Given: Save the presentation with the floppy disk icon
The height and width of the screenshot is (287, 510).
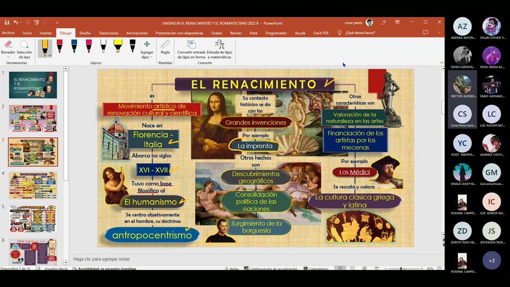Looking at the screenshot, I should click(7, 22).
